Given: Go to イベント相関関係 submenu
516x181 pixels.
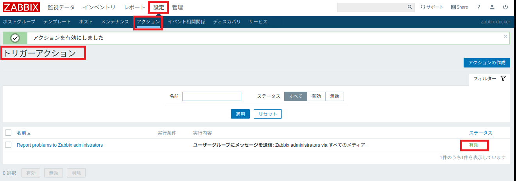Looking at the screenshot, I should tap(186, 22).
